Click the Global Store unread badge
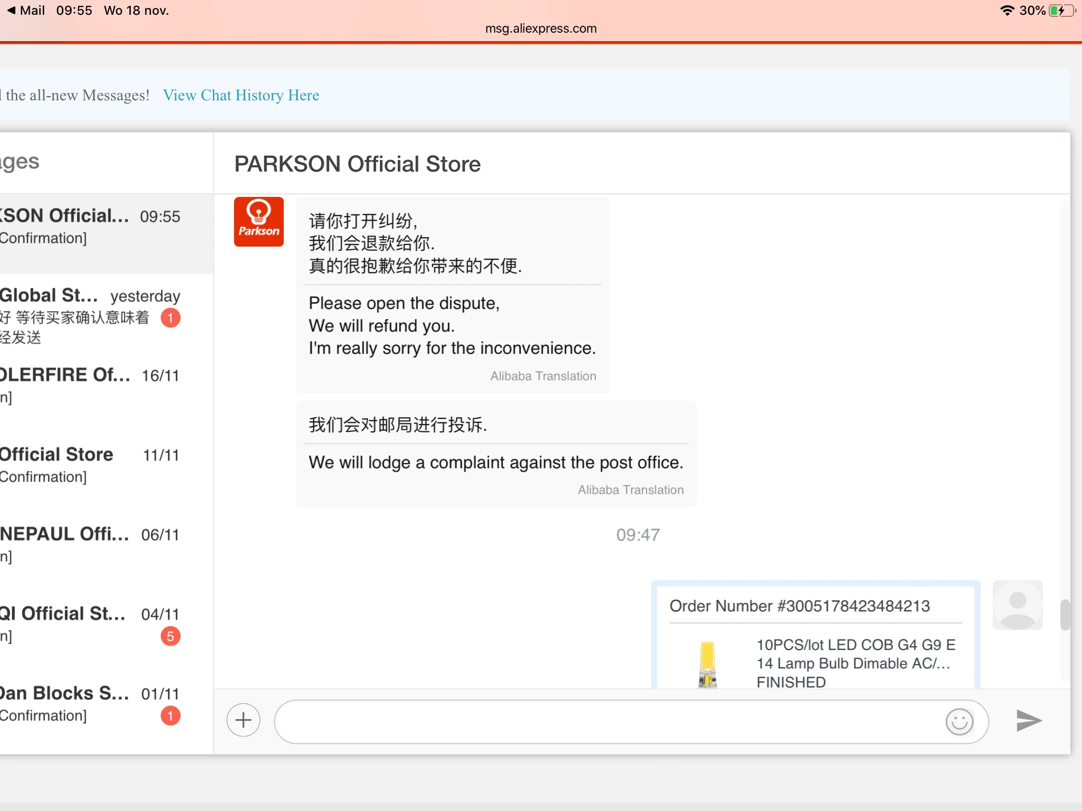1082x811 pixels. point(170,318)
